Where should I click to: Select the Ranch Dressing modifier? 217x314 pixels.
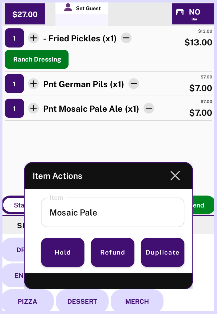[37, 59]
